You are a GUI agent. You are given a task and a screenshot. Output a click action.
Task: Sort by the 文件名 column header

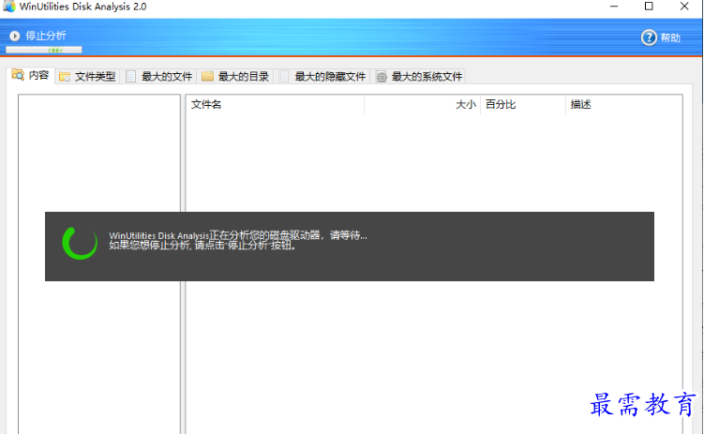pyautogui.click(x=275, y=105)
